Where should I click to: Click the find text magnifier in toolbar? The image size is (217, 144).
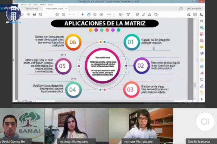pos(41,14)
